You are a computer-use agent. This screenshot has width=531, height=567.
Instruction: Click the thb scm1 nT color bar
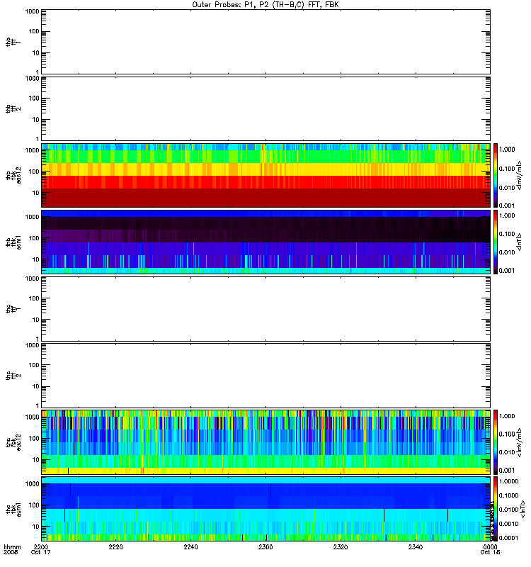point(496,242)
